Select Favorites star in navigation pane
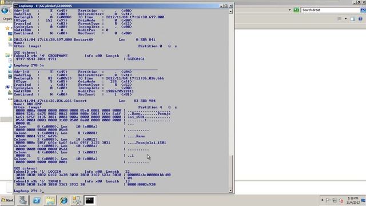 pos(7,28)
